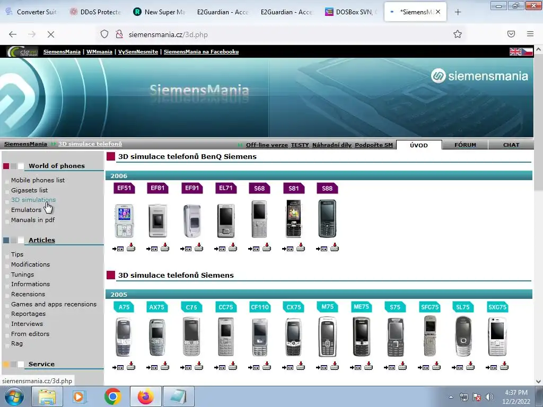This screenshot has width=543, height=407.
Task: Click the Windows Start orb
Action: (x=14, y=396)
